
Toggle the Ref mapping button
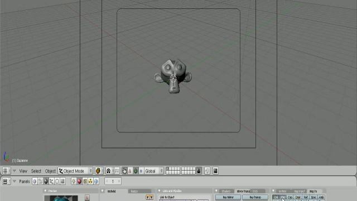pyautogui.click(x=306, y=197)
